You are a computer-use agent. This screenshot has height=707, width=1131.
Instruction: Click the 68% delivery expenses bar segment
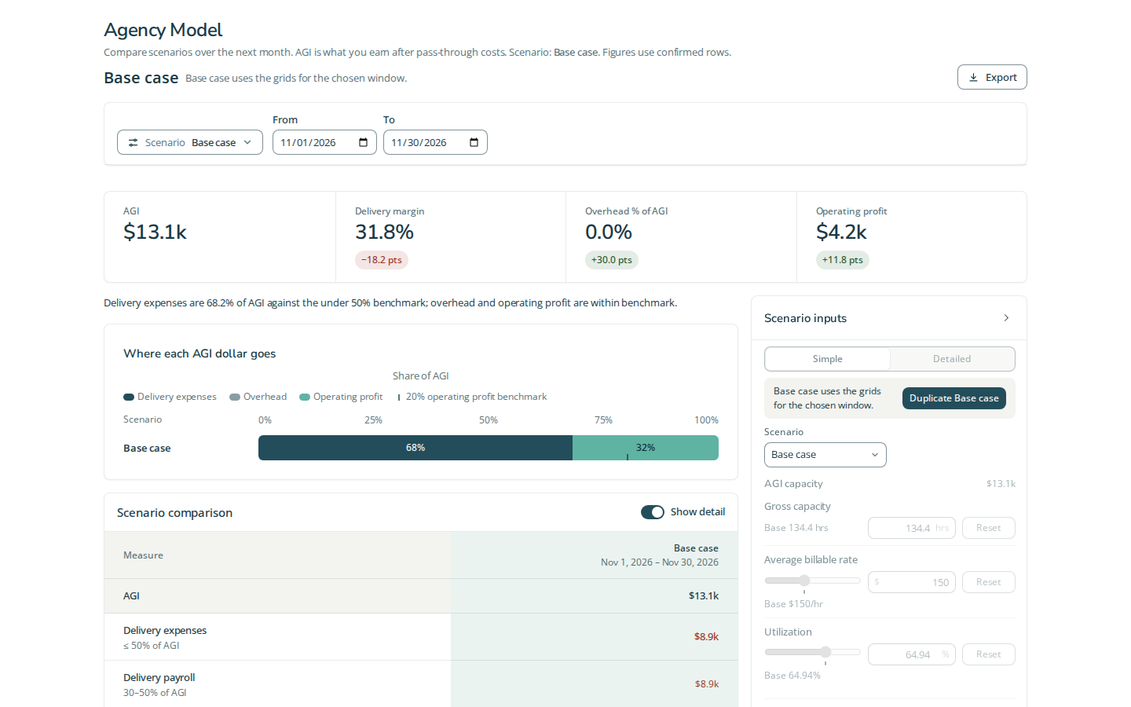click(415, 448)
